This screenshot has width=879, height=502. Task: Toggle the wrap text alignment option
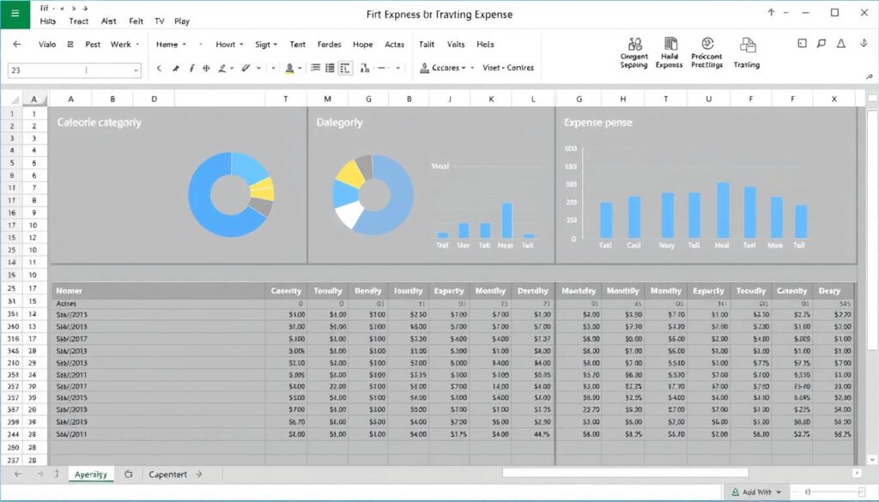coord(344,68)
